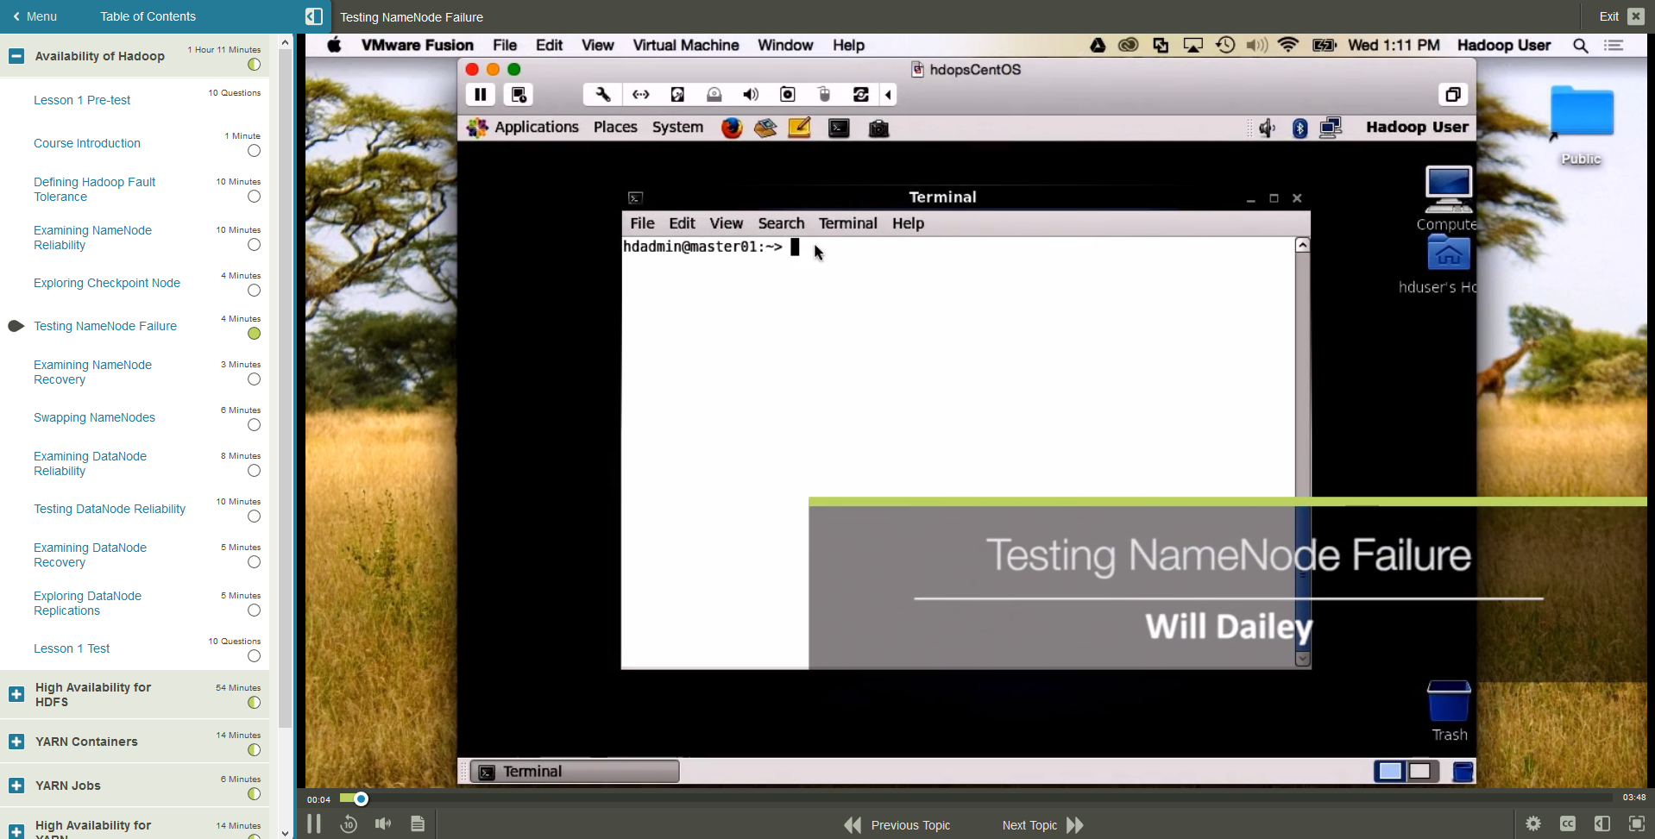The image size is (1655, 839).
Task: Collapse the Table of Contents sidebar
Action: [314, 16]
